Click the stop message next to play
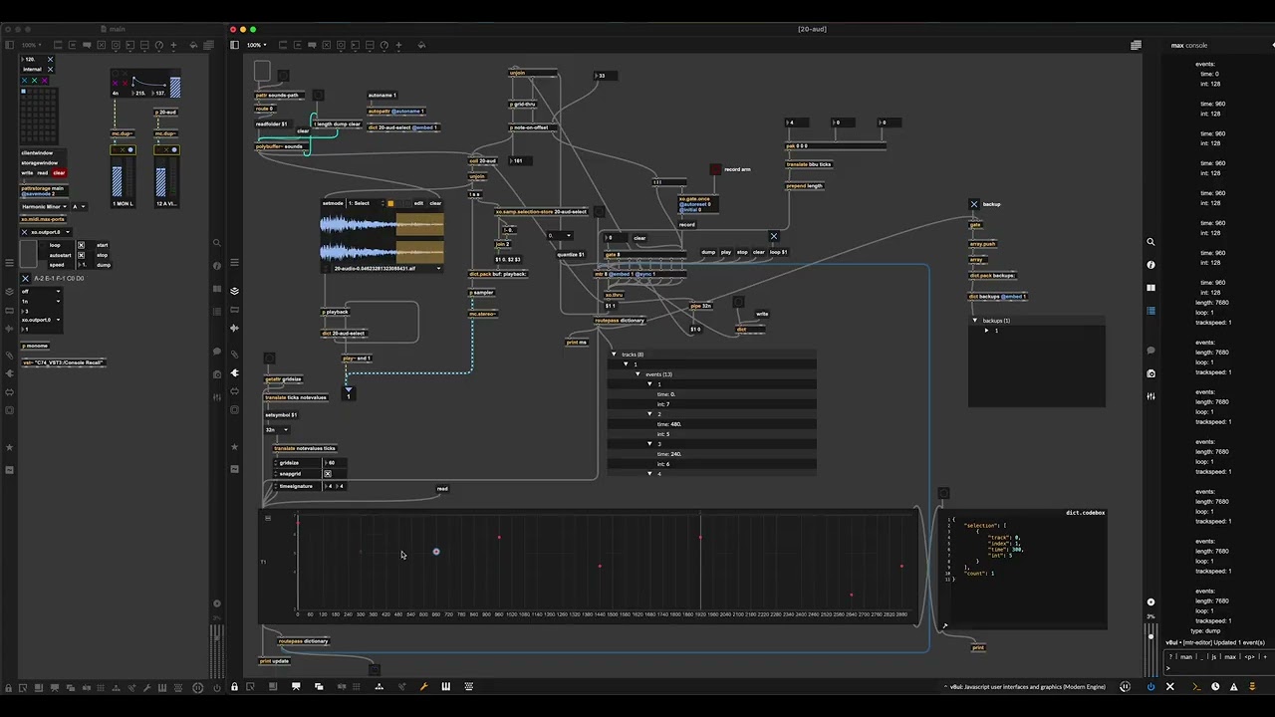1275x717 pixels. [x=742, y=252]
